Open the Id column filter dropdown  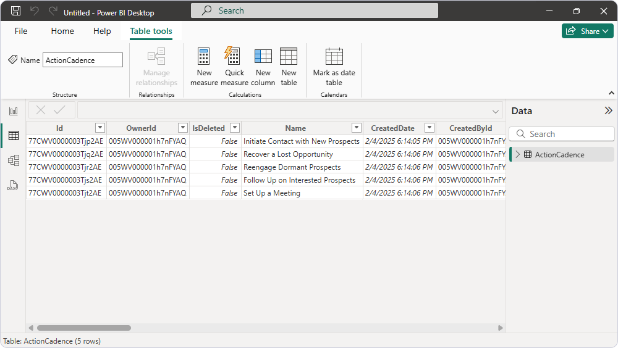(100, 128)
